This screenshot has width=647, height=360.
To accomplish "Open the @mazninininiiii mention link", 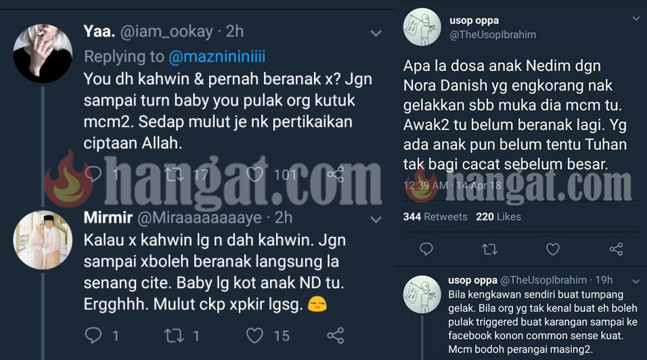I will (217, 56).
